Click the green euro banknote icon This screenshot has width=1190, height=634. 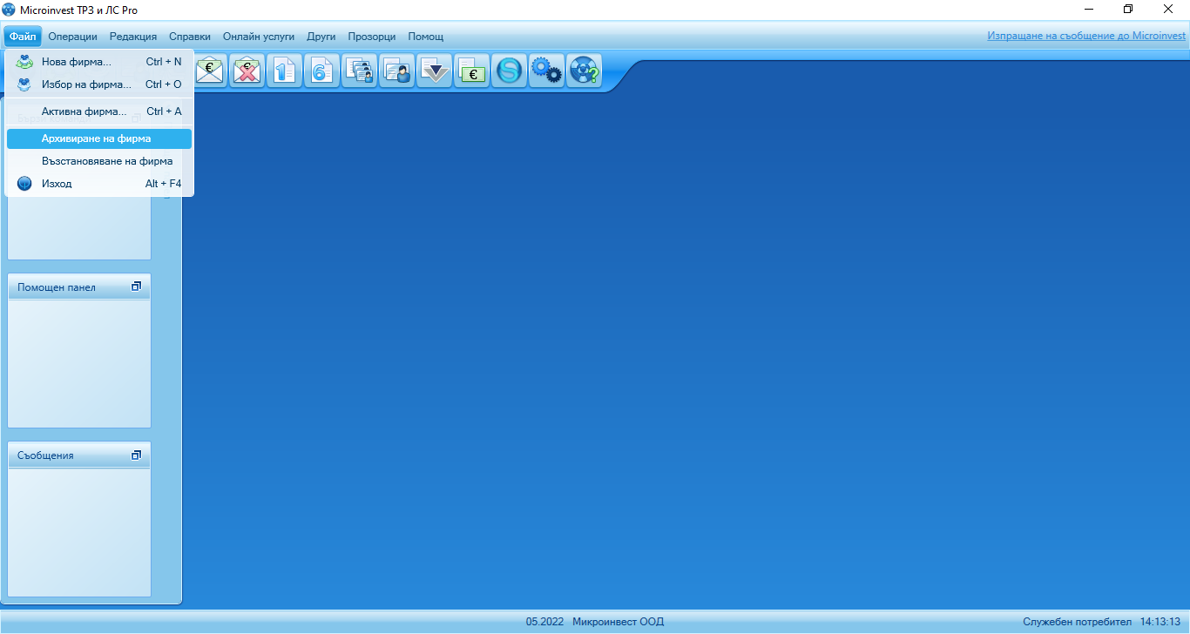point(472,71)
